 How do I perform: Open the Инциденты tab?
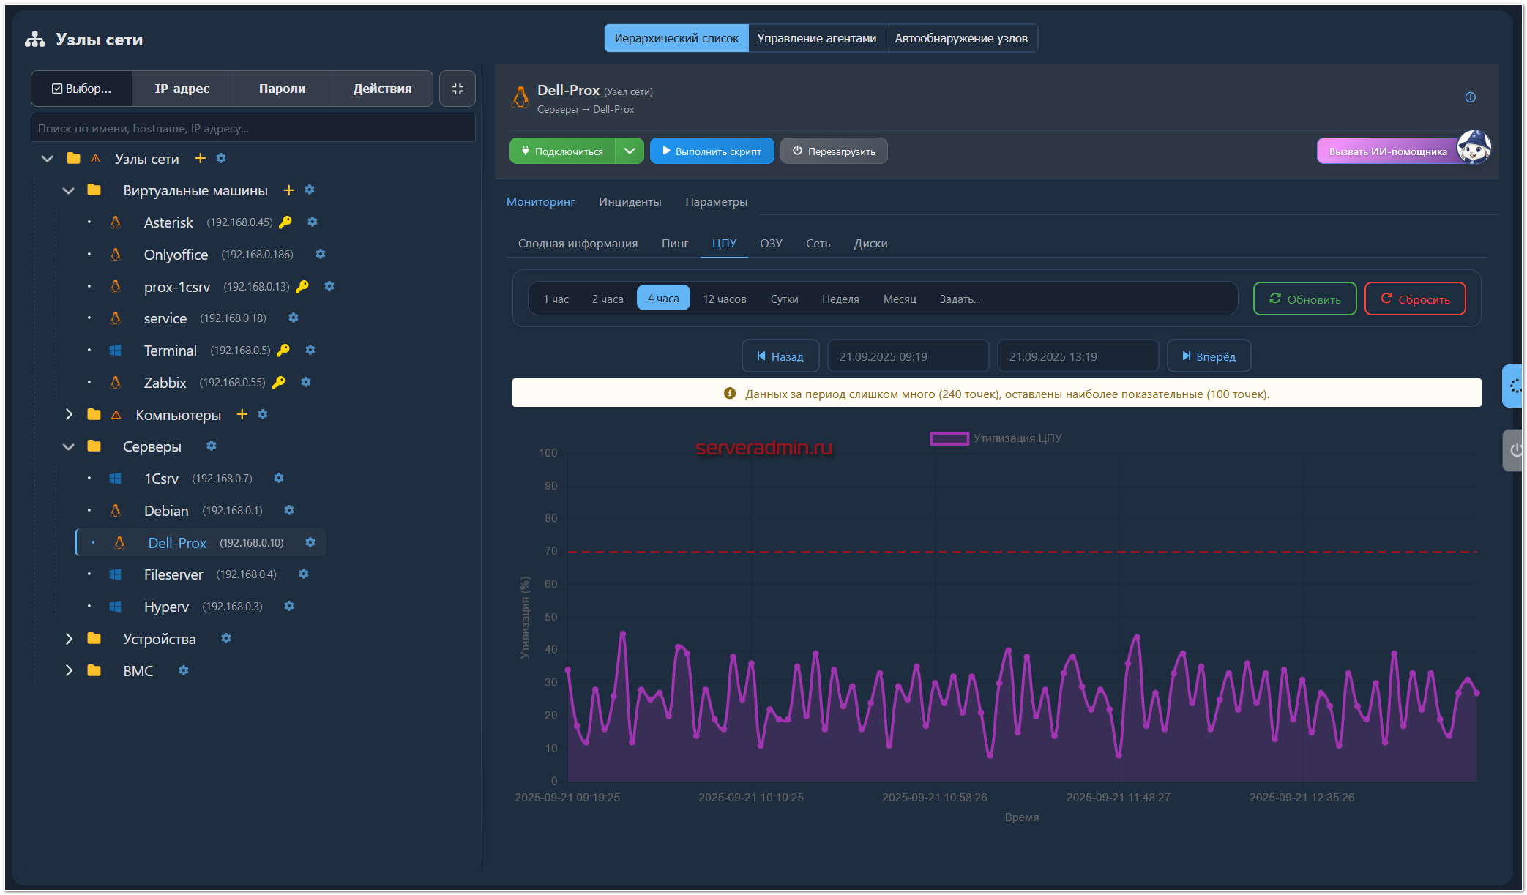click(630, 201)
